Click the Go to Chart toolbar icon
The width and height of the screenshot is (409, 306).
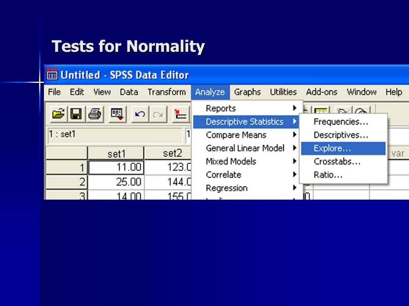point(181,114)
